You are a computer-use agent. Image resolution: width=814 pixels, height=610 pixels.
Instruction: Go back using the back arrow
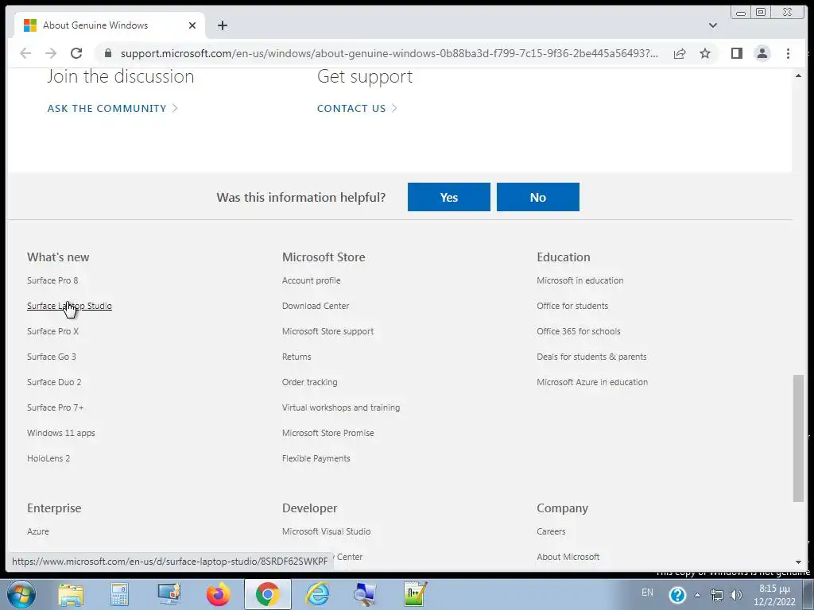coord(25,53)
